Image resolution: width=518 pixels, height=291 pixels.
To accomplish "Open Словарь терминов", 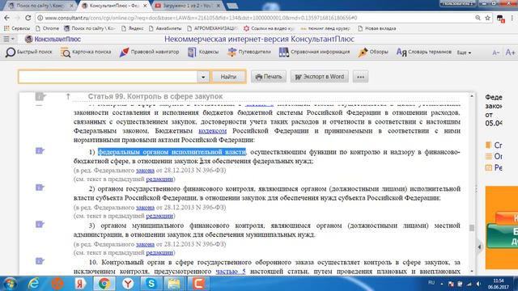I will pos(424,52).
